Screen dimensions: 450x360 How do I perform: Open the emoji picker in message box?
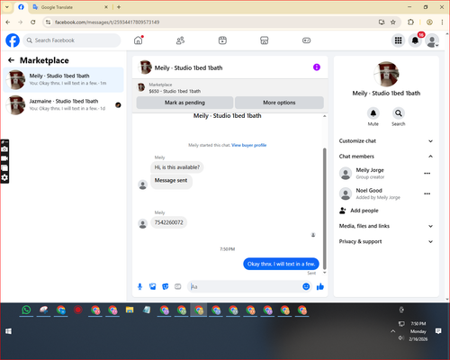pyautogui.click(x=306, y=286)
